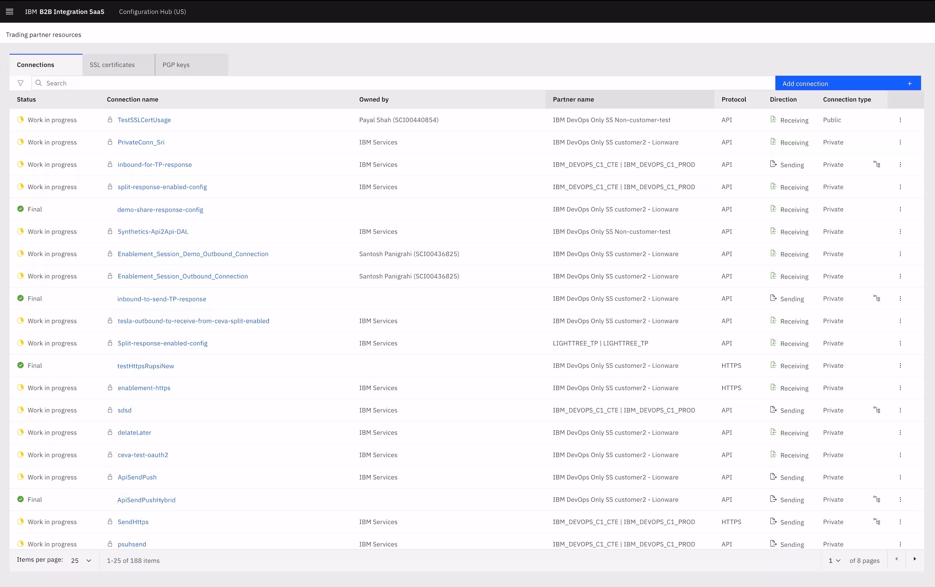Viewport: 935px width, 587px height.
Task: Click hierarchy icon in inbound-for-TP-response row
Action: (877, 164)
